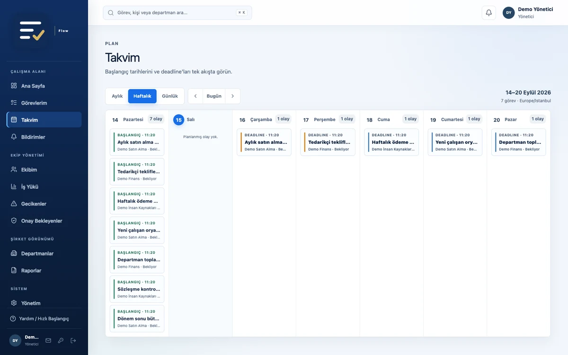
Task: Open Monday's Başlangıç Tedarikçi teklifleri event
Action: [137, 171]
